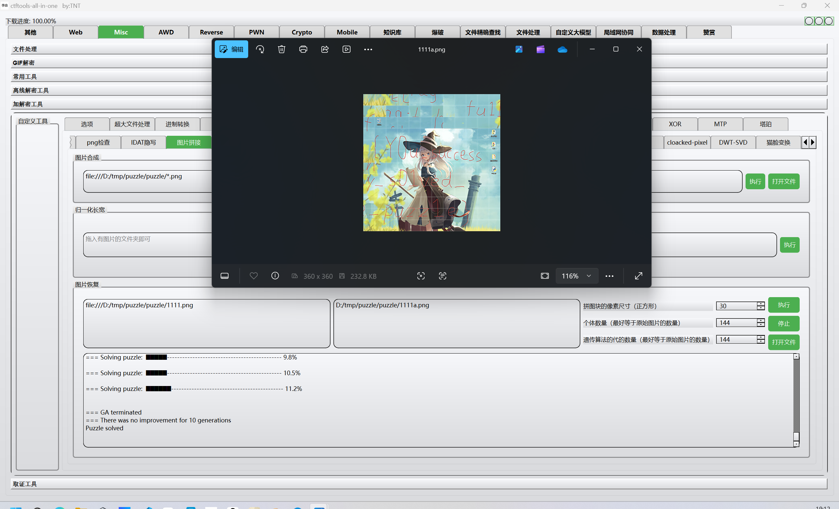Viewport: 839px width, 509px height.
Task: Open the 猫脸变换 tab
Action: coord(778,142)
